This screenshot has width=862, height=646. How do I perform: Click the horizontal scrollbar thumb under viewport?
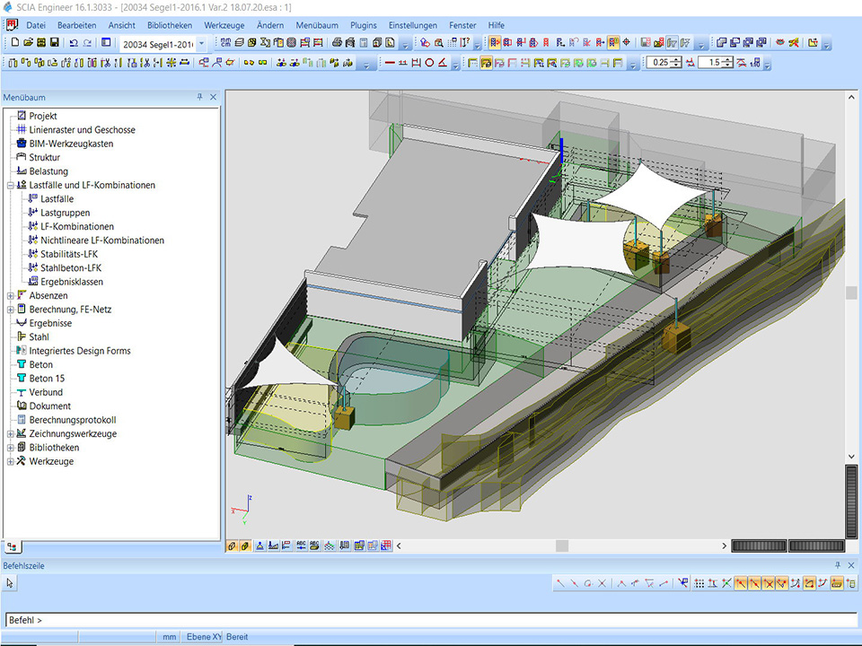tap(561, 546)
